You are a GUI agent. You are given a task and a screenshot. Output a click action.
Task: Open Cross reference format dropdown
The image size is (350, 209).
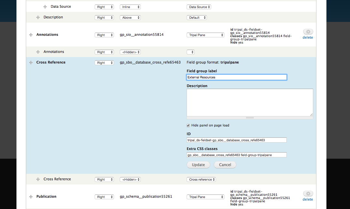201,180
